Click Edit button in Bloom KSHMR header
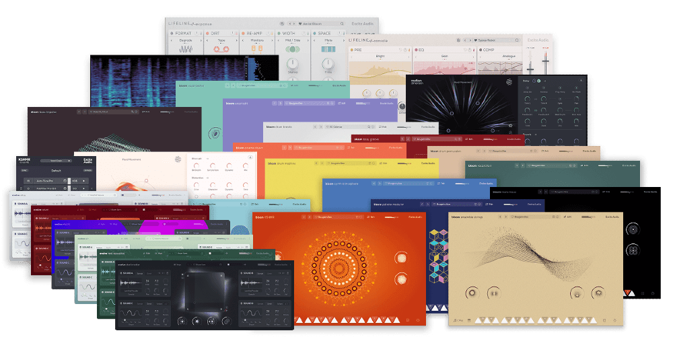Image resolution: width=673 pixels, height=337 pixels. (x=371, y=217)
